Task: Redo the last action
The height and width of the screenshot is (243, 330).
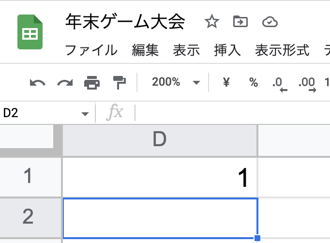Action: click(x=65, y=83)
